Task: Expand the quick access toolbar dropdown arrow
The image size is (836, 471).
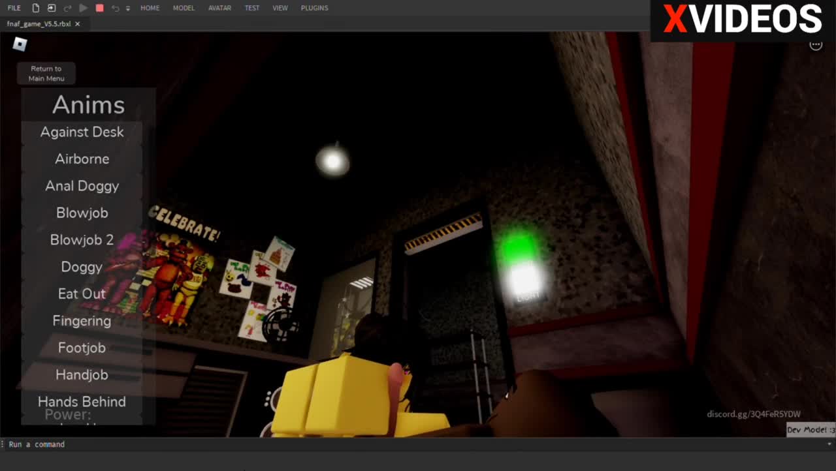Action: (x=128, y=8)
